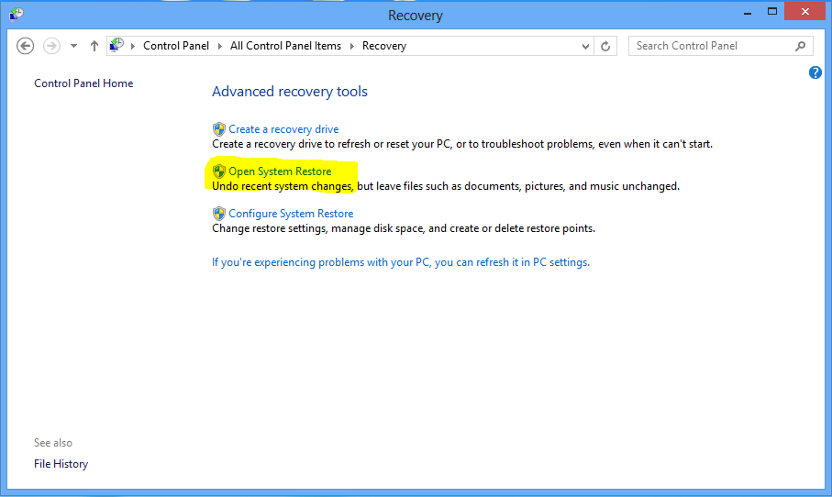This screenshot has width=832, height=497.
Task: Expand the chevron before Control Panel breadcrumb
Action: 133,46
